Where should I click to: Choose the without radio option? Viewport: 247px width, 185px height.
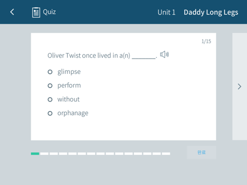tap(50, 99)
